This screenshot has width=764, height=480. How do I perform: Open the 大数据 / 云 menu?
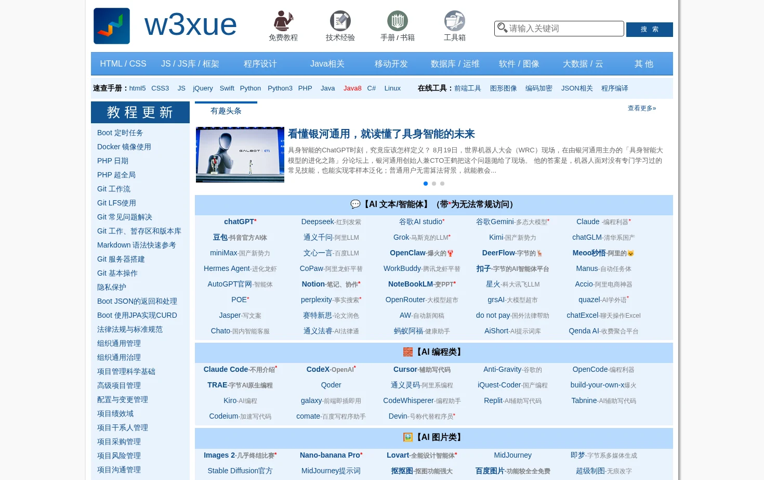tap(583, 64)
